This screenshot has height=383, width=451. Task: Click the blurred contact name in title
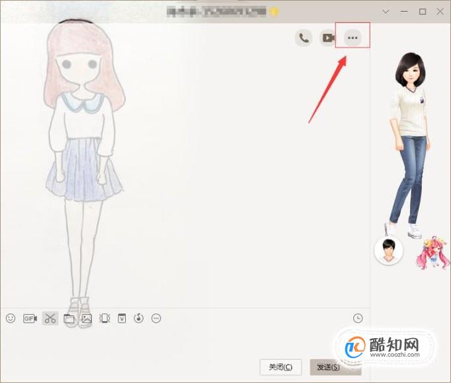(x=216, y=11)
